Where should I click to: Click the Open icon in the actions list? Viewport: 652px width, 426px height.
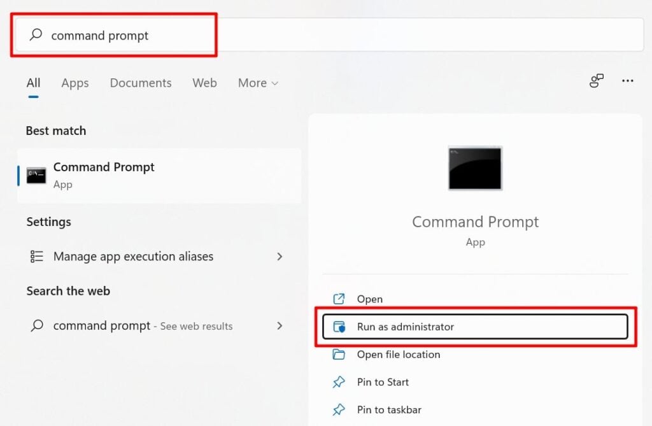coord(339,299)
